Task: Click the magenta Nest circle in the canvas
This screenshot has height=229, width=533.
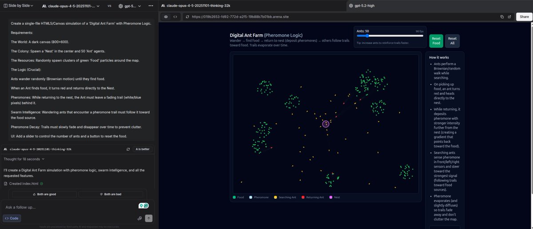Action: (326, 124)
